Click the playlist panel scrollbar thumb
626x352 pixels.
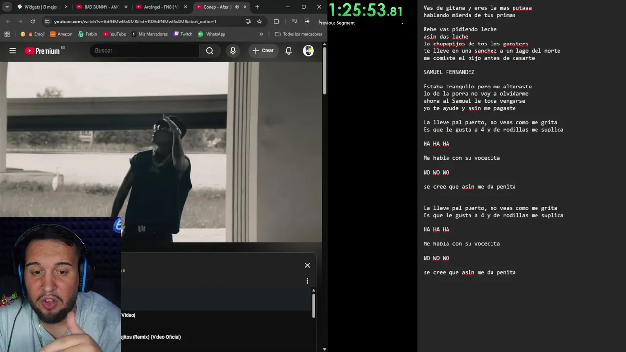pos(313,306)
